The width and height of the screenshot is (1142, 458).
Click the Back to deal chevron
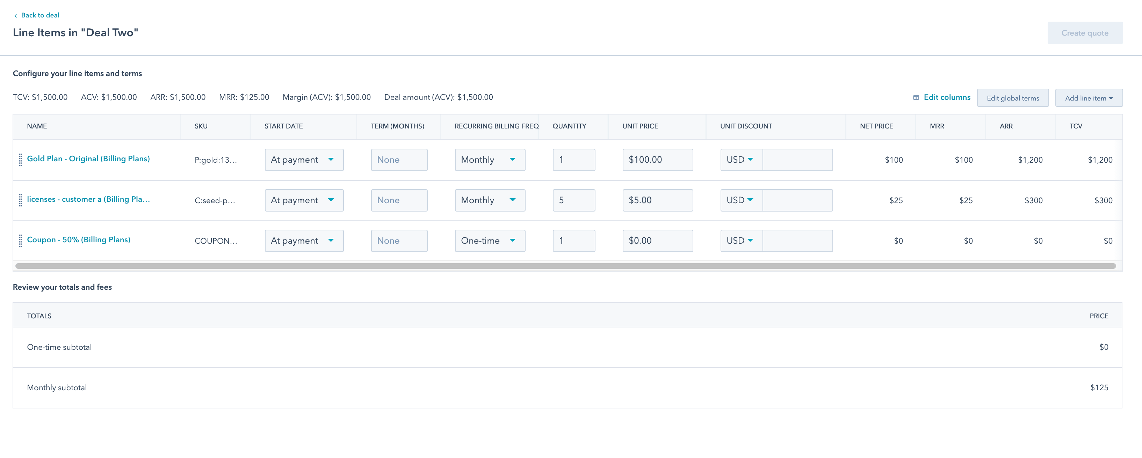coord(15,15)
